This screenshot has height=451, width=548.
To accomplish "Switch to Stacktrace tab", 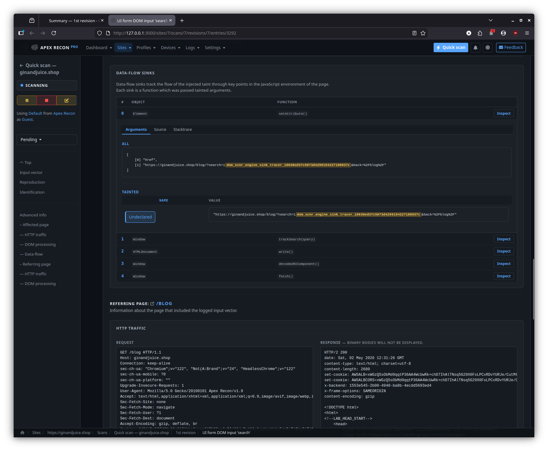I will pyautogui.click(x=182, y=130).
